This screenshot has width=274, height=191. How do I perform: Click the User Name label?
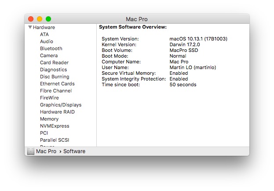[x=115, y=67]
